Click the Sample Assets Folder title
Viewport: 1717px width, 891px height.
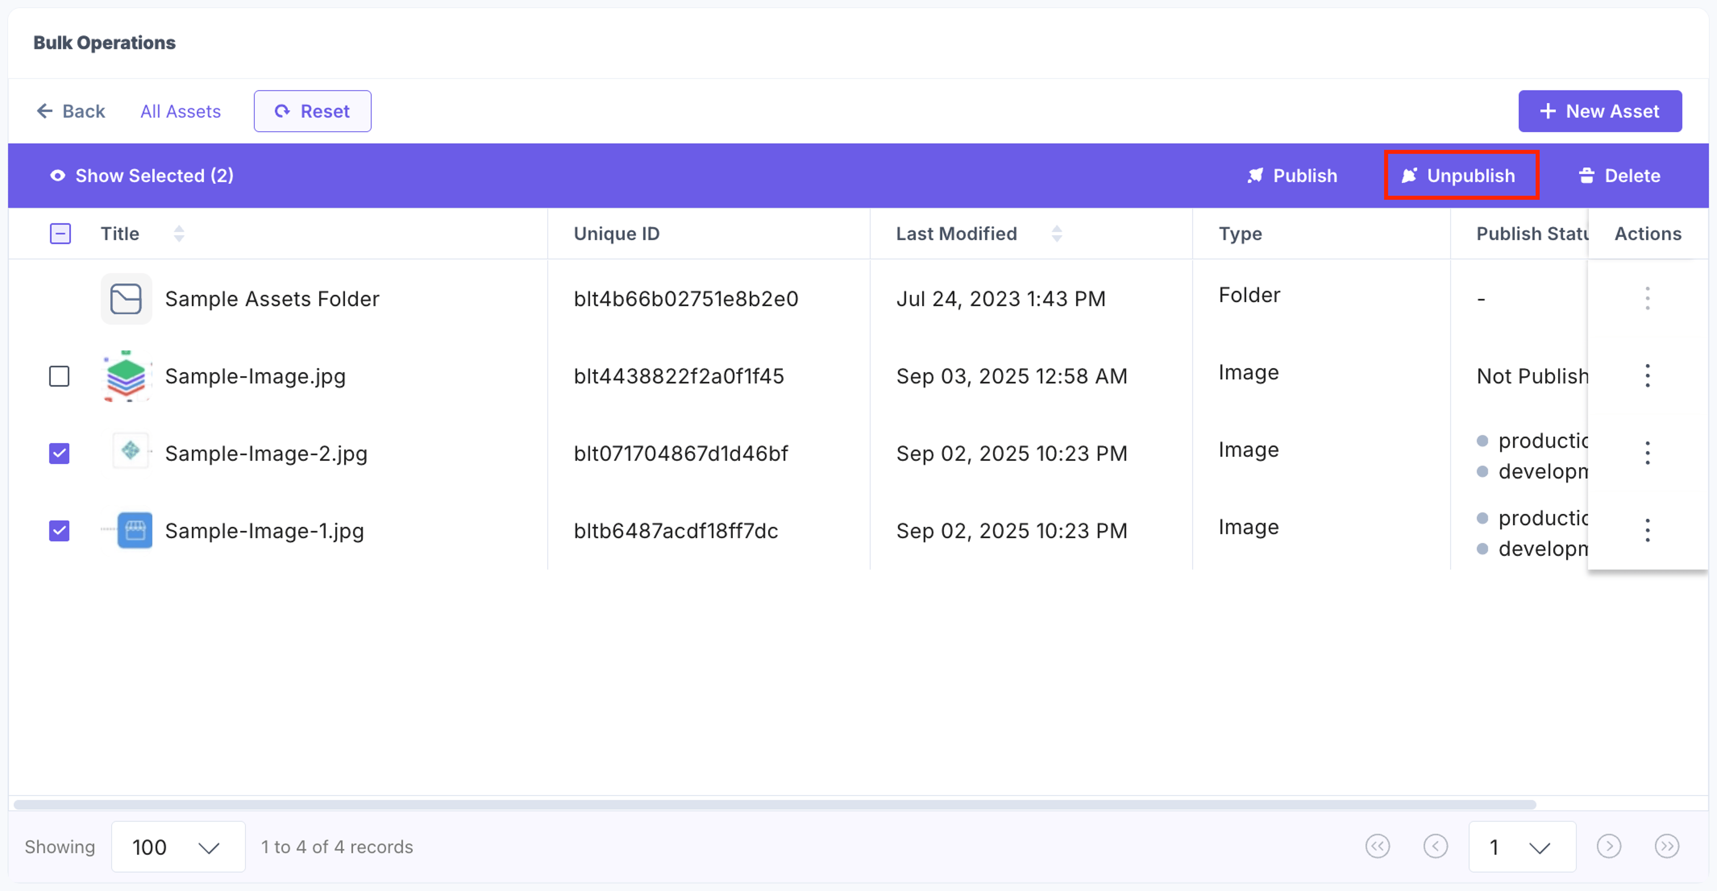tap(272, 299)
